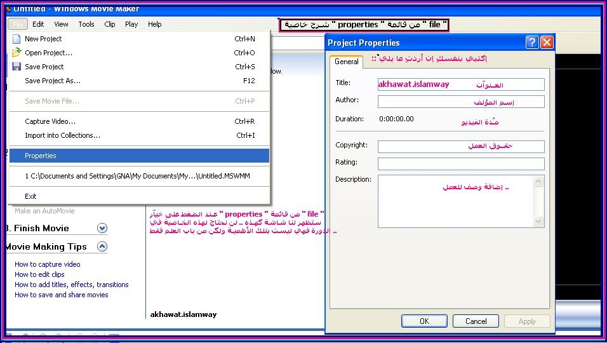Screen dimensions: 607x343
Task: Click the Duration value 0:00:00.00
Action: coord(396,119)
